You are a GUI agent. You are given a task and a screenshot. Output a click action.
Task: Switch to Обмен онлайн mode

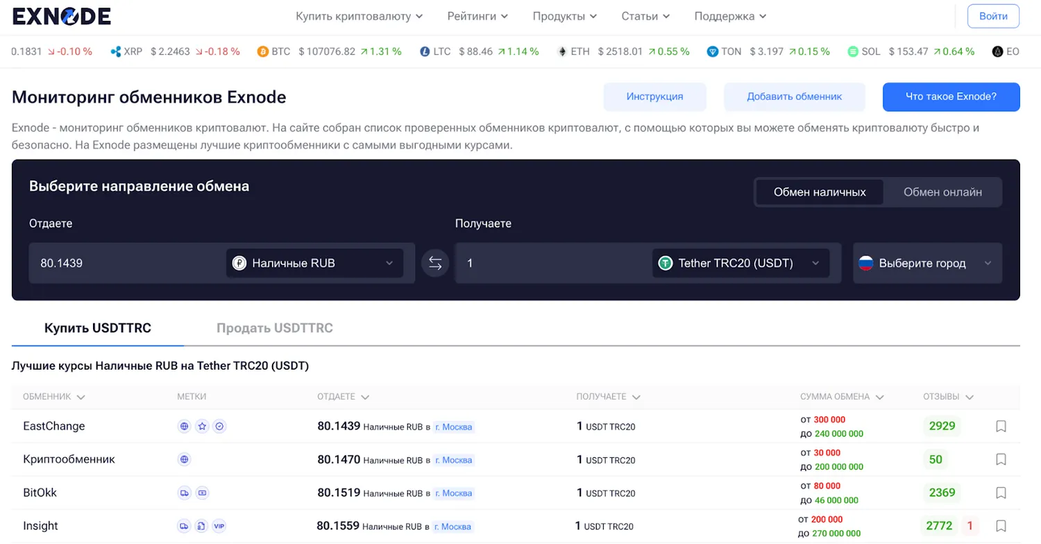(942, 192)
